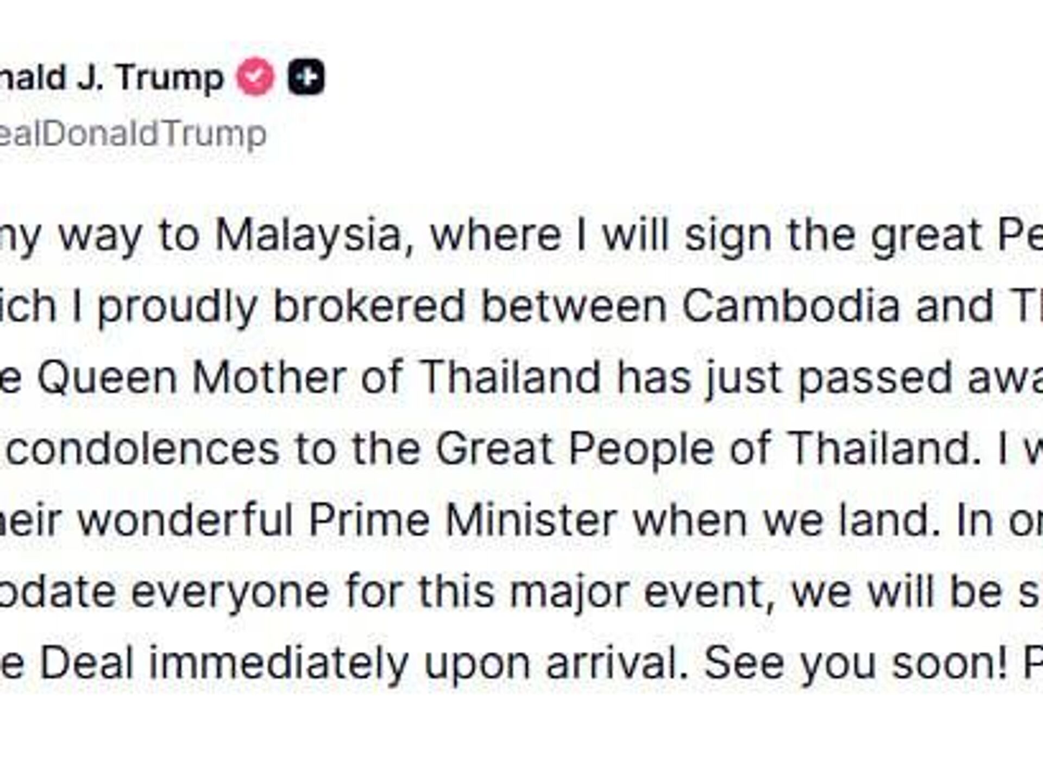This screenshot has height=780, width=1043.
Task: Open the Donald J. Trump profile name
Action: [111, 77]
